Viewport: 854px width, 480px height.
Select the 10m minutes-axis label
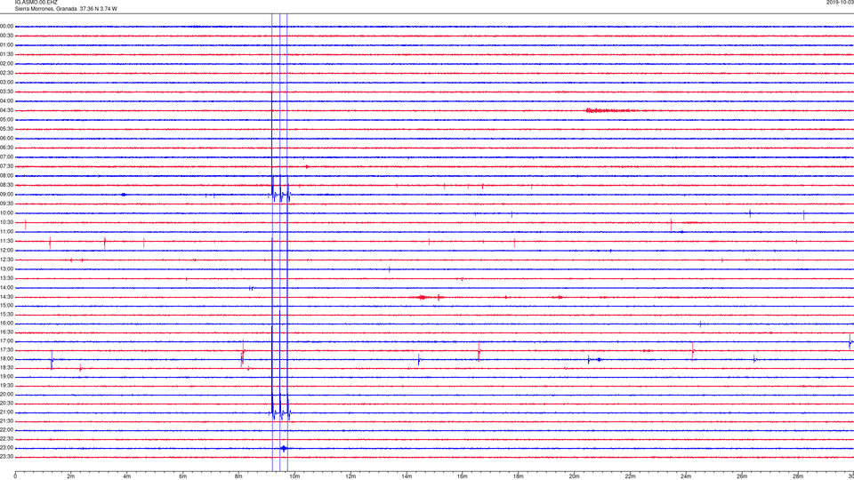pyautogui.click(x=294, y=476)
